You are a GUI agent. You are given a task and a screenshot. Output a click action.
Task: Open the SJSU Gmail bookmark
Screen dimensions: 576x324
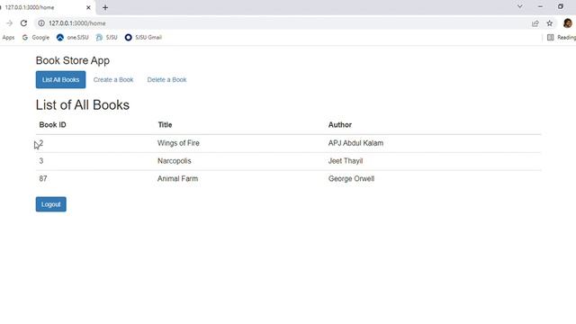143,38
